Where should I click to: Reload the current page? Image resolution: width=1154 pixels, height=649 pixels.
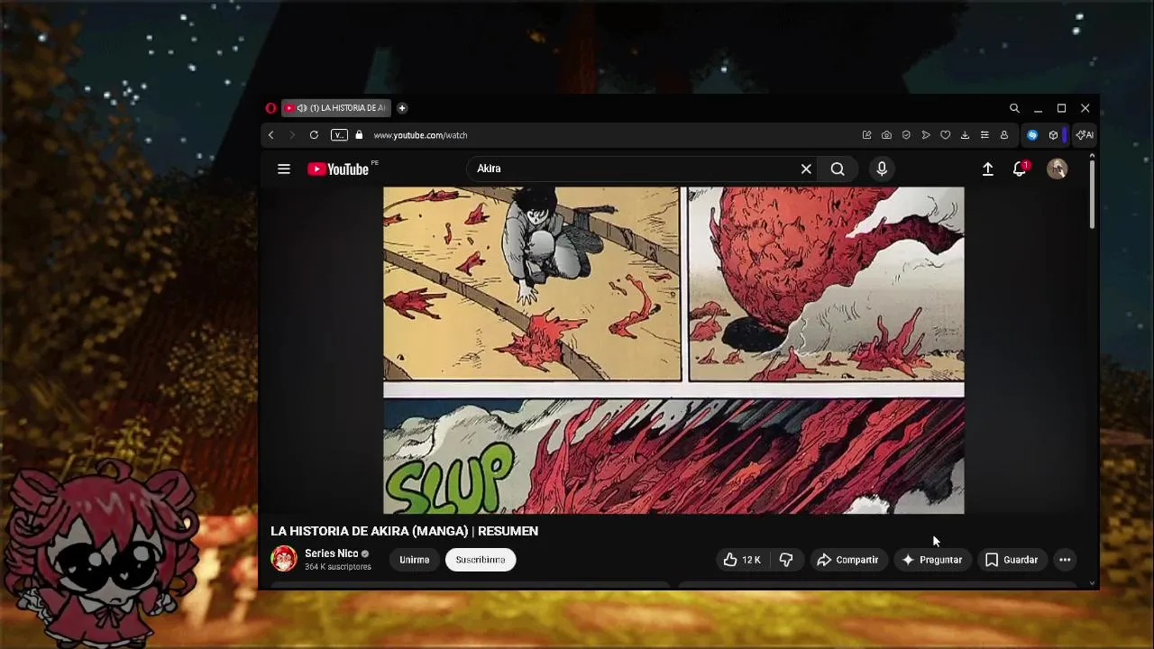click(x=314, y=135)
